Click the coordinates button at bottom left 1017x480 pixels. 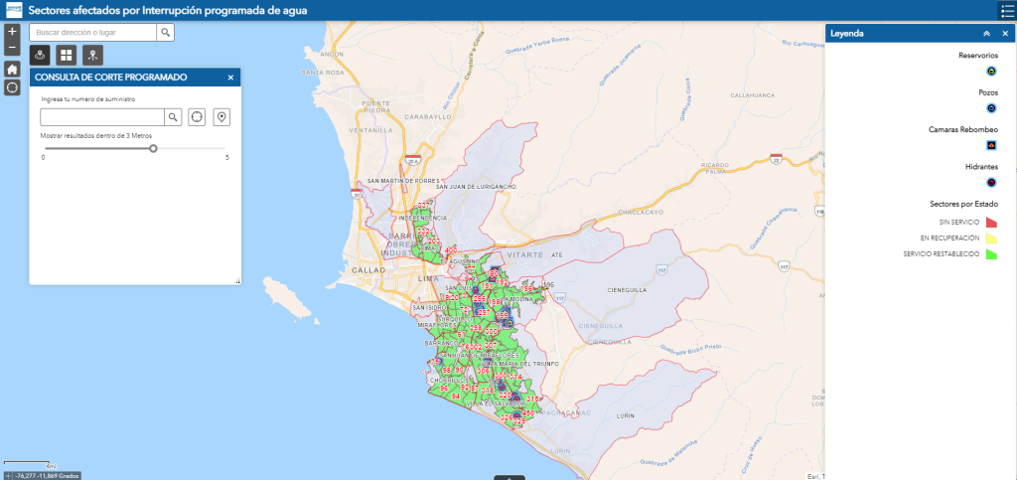coord(9,475)
